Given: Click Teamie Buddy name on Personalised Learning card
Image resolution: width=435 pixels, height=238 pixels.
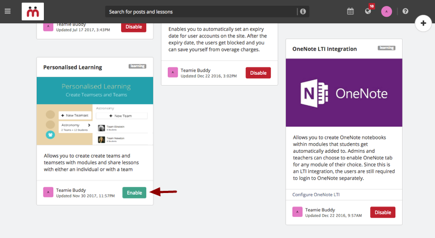Looking at the screenshot, I should 71,190.
